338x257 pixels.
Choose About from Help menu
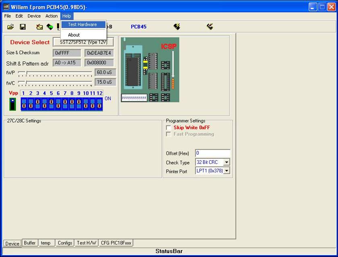83,35
